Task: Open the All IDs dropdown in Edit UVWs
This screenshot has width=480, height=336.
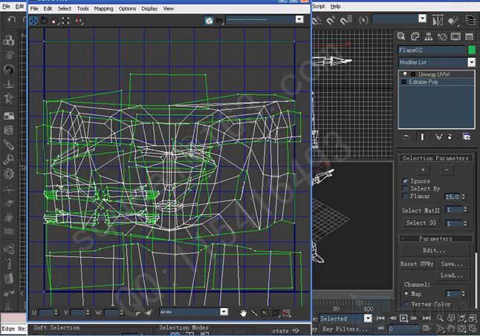Action: pos(224,312)
